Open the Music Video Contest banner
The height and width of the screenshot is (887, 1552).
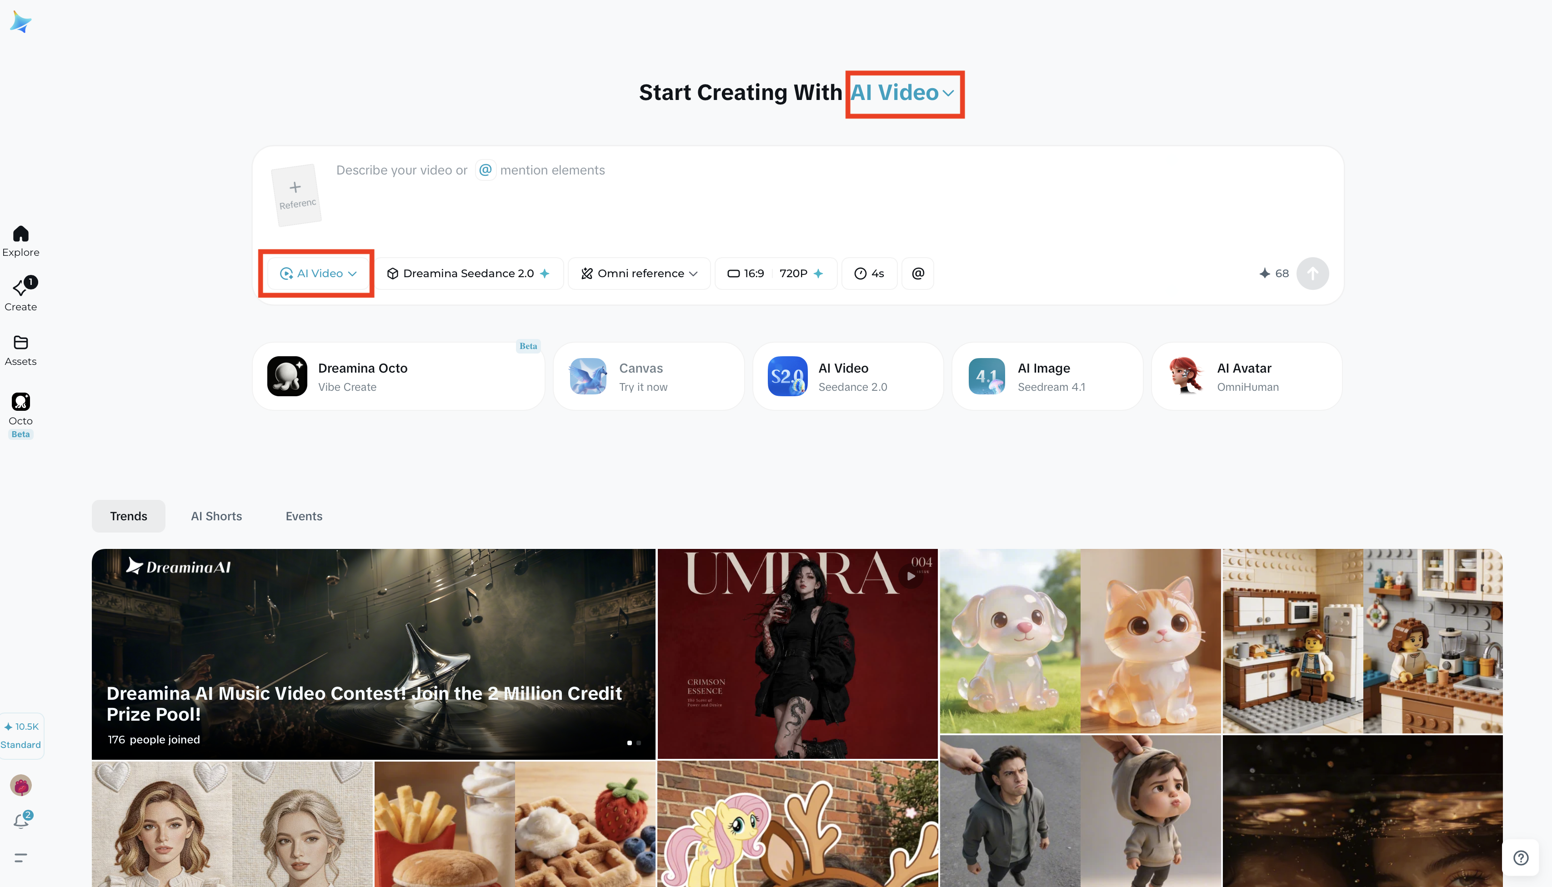click(374, 654)
